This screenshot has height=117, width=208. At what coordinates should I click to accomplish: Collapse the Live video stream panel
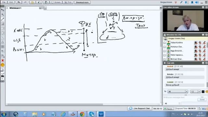coord(203,7)
